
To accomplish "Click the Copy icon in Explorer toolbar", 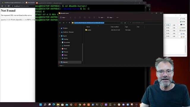I will (x=75, y=18).
